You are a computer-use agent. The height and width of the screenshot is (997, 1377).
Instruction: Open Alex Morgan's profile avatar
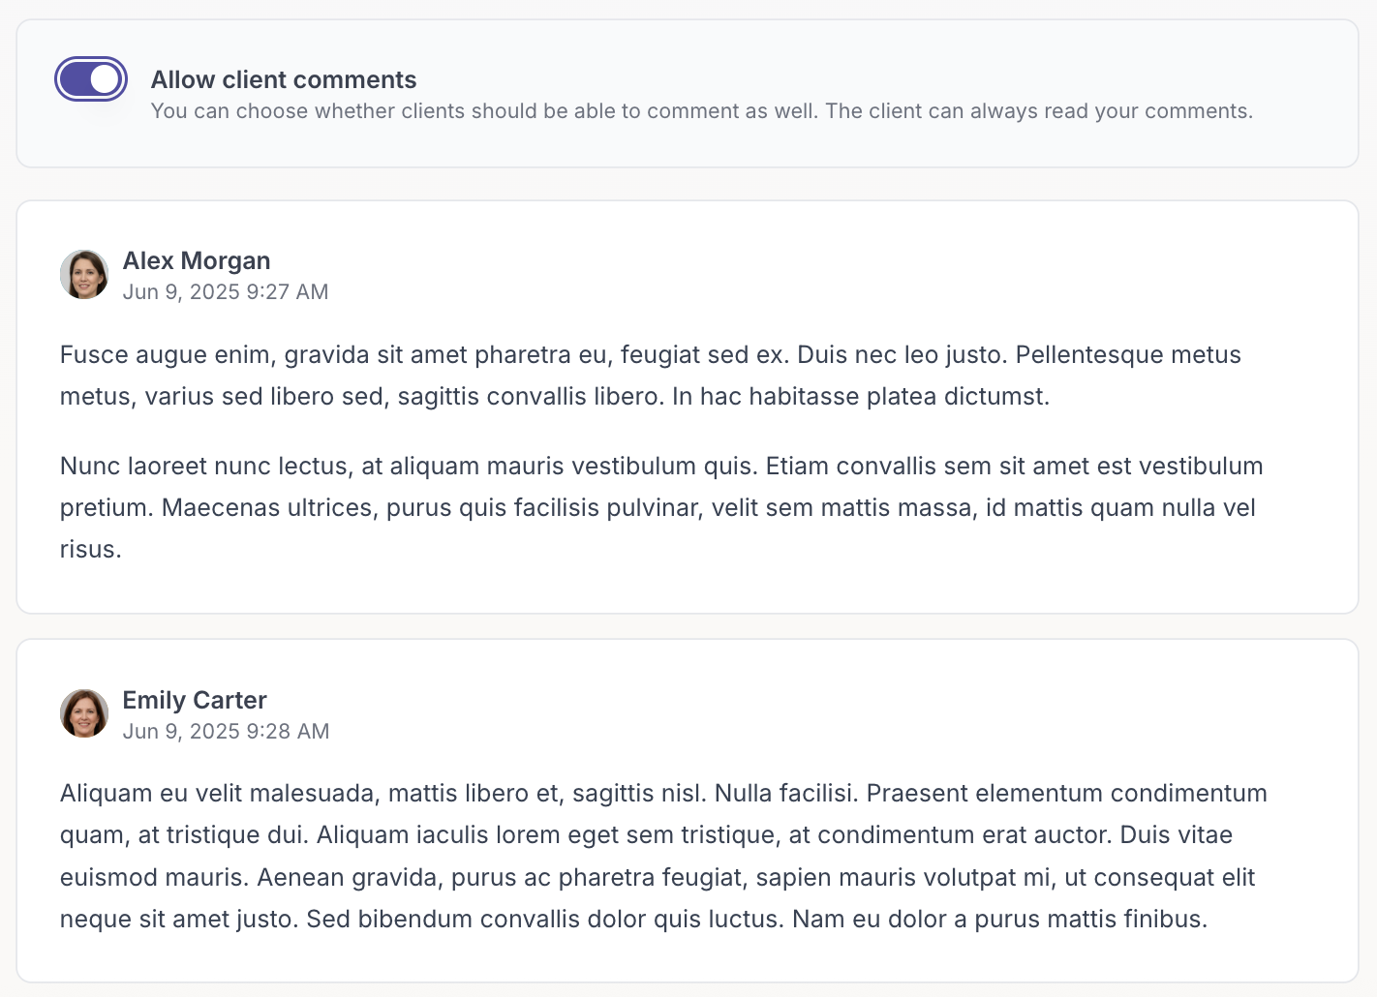coord(84,275)
